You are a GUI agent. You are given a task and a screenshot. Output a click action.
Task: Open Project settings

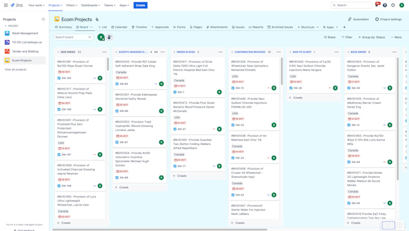pos(389,19)
